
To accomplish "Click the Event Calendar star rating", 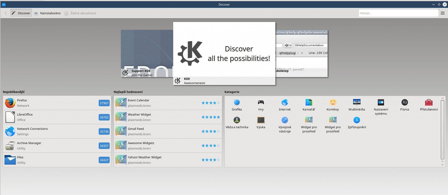I will click(211, 103).
